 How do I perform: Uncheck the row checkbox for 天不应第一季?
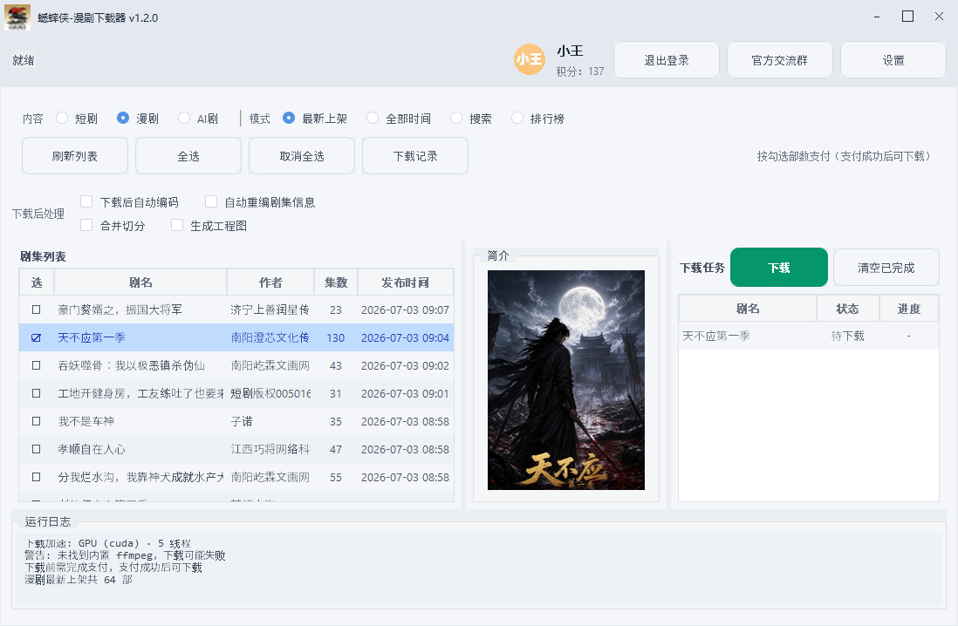click(36, 337)
